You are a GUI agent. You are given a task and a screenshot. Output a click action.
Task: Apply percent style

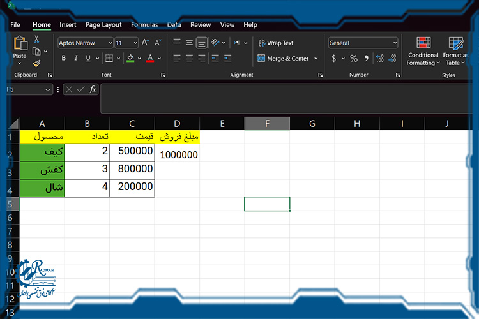tap(354, 58)
